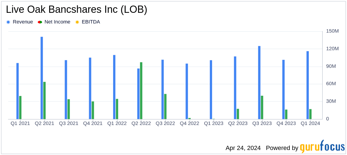
Task: Click the Q4 2021 axis label
Action: point(93,123)
